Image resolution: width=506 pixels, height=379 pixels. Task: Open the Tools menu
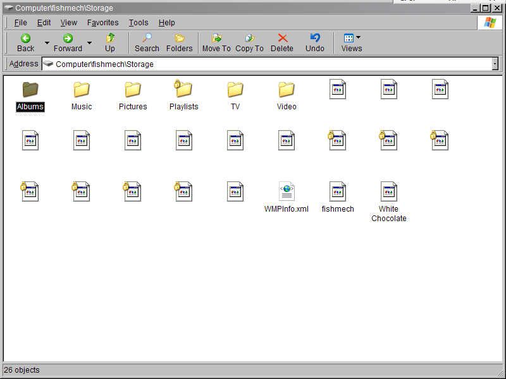click(x=139, y=23)
